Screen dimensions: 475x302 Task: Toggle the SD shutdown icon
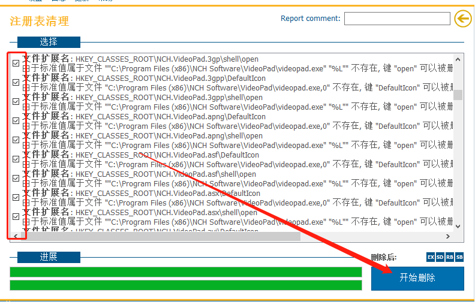pyautogui.click(x=440, y=257)
